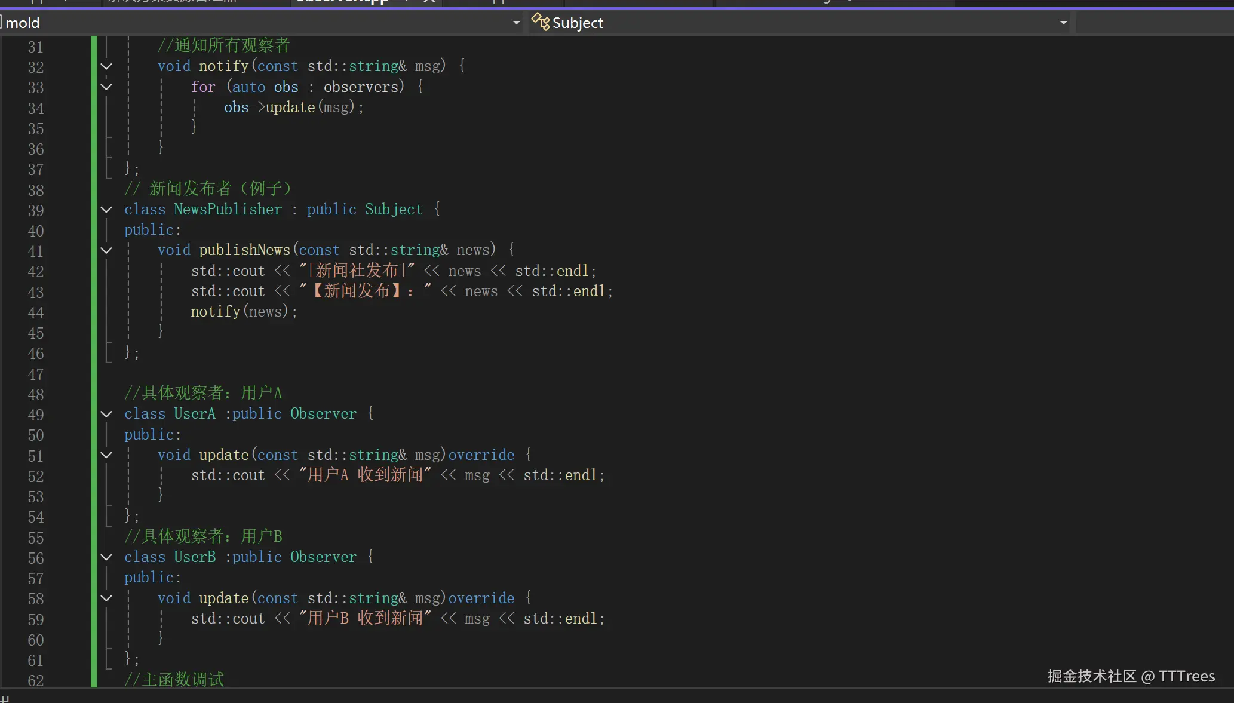This screenshot has height=703, width=1234.
Task: Open the mold project scope dropdown
Action: click(x=516, y=23)
